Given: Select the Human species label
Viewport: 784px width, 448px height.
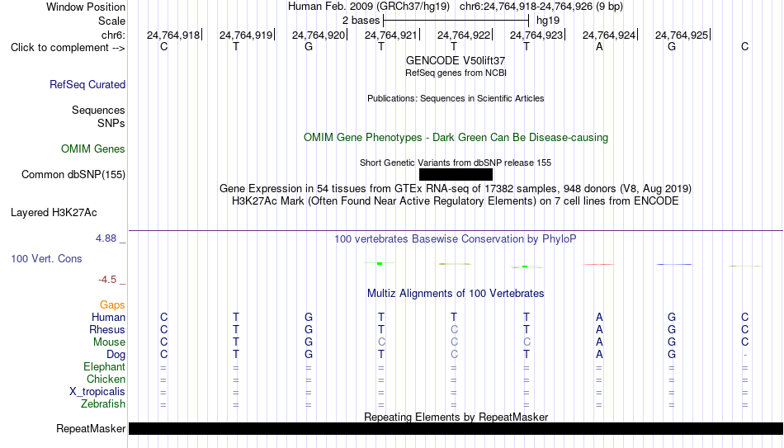Looking at the screenshot, I should [108, 317].
